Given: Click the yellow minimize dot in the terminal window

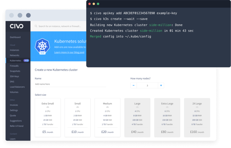Looking at the screenshot, I should click(94, 4).
